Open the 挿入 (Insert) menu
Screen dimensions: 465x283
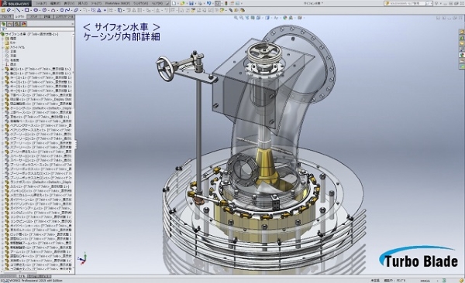pyautogui.click(x=82, y=3)
